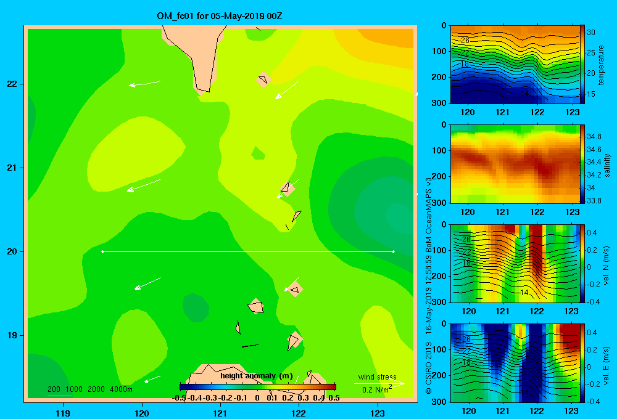Click latitude label 21 on map axis
This screenshot has width=617, height=419.
tap(12, 168)
